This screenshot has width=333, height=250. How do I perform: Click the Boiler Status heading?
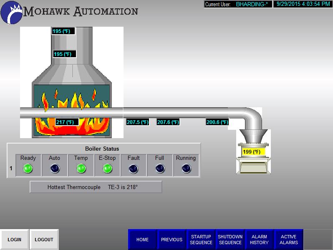(102, 149)
